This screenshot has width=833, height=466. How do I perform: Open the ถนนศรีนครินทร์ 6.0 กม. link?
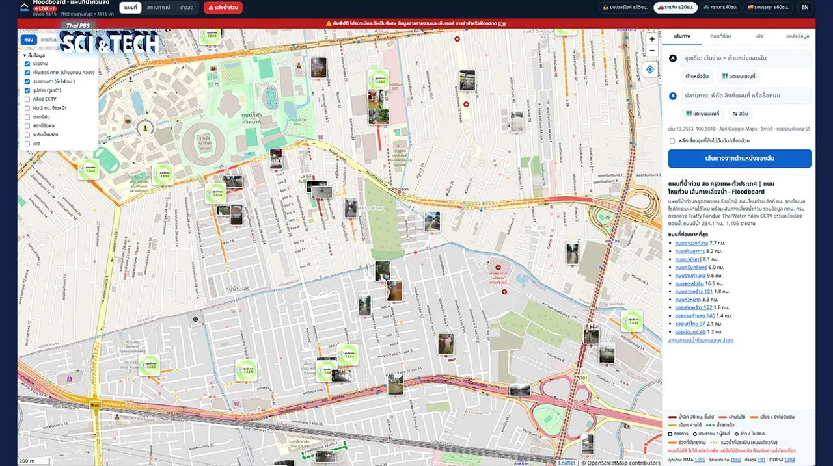[690, 267]
